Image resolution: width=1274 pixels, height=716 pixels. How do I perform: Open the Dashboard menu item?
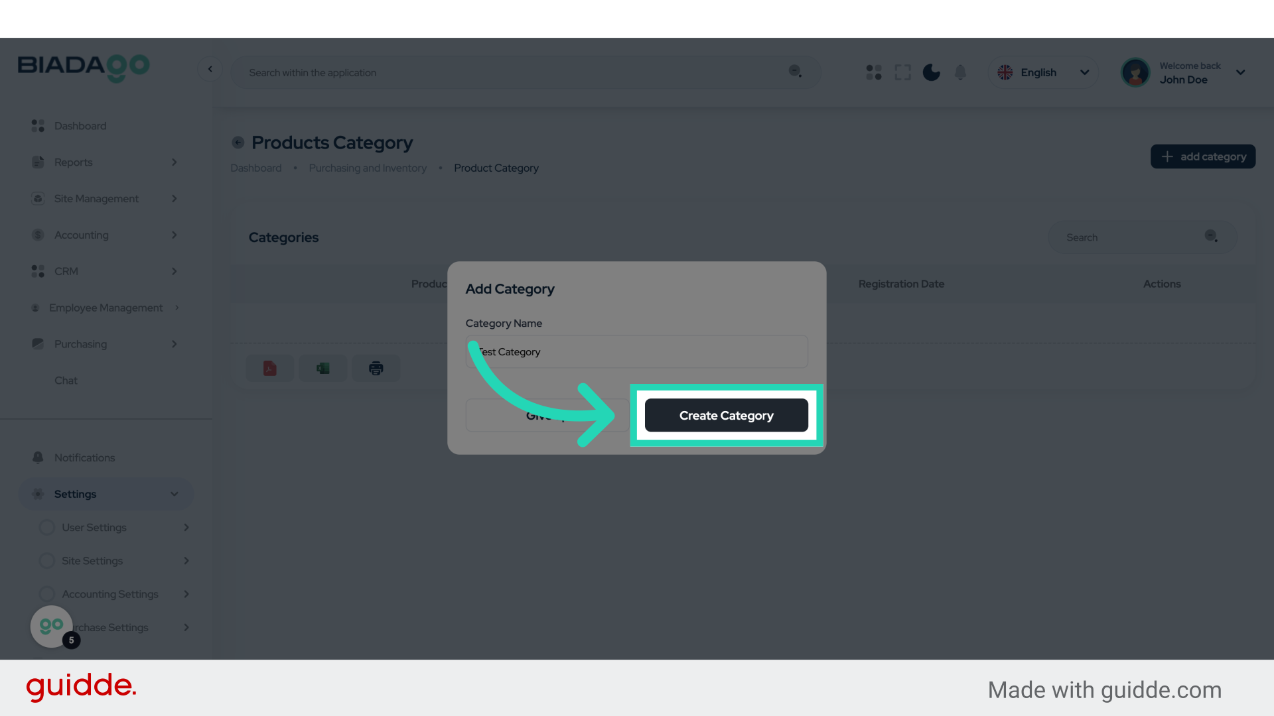pos(80,125)
